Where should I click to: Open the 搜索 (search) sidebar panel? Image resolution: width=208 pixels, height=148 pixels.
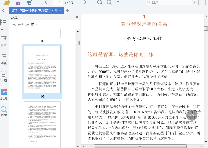[x=4, y=112]
